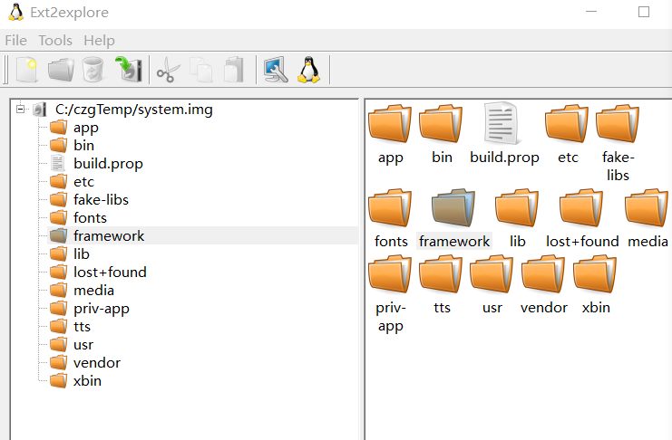Viewport: 672px width, 440px height.
Task: Click the scissors cut icon
Action: point(168,71)
